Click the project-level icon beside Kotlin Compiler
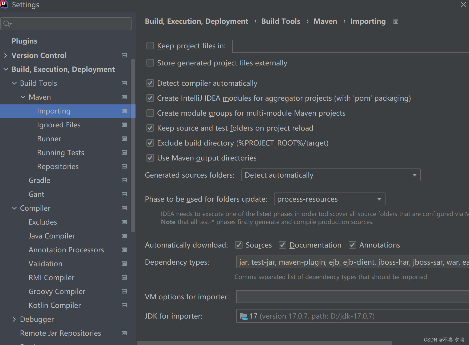The image size is (469, 345). (x=124, y=305)
